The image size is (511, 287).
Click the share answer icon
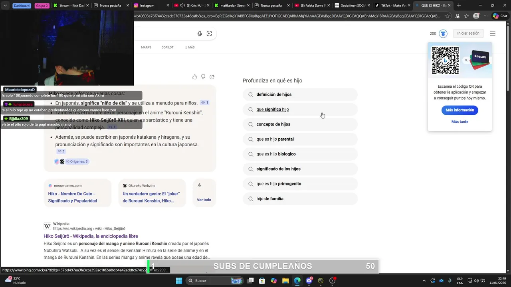(x=212, y=77)
